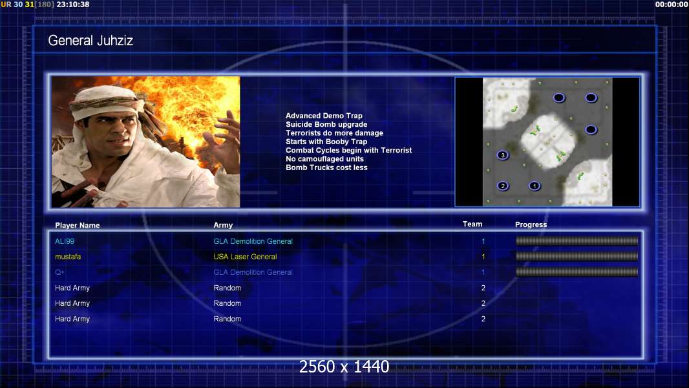This screenshot has height=388, width=689.
Task: Click the General Juhziz portrait image
Action: [145, 142]
